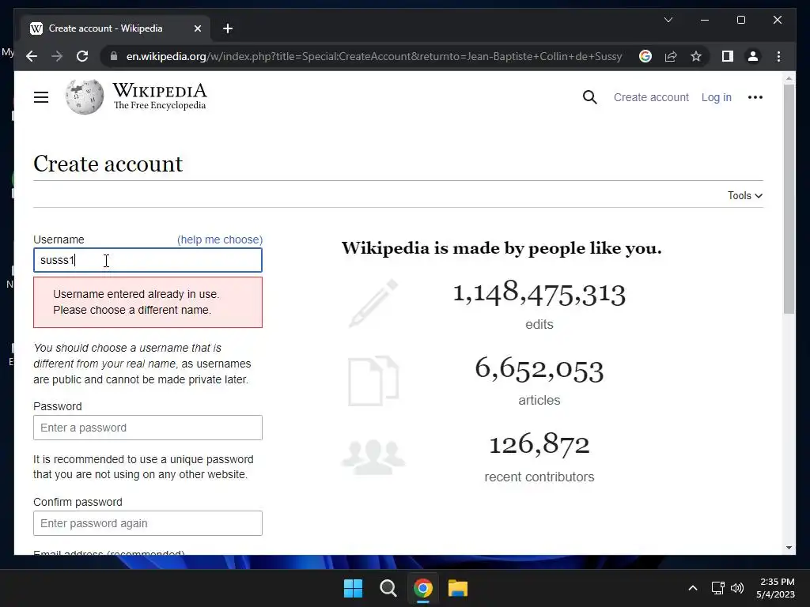This screenshot has height=607, width=810.
Task: Click the 'Username entered already in use' error
Action: coord(148,303)
